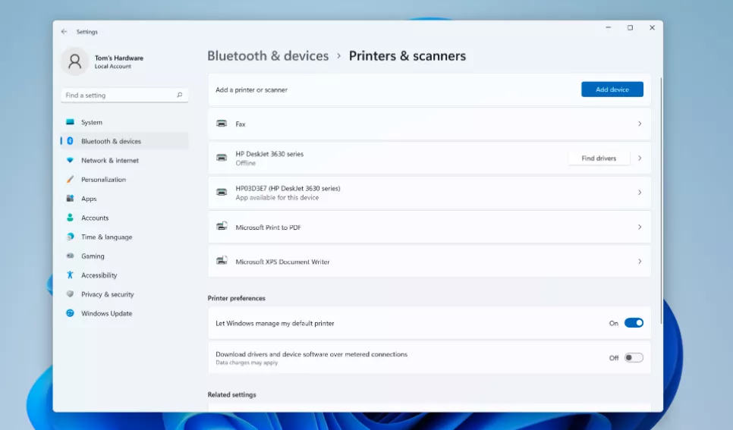The height and width of the screenshot is (430, 733).
Task: Click Bluetooth & devices breadcrumb link
Action: (268, 55)
